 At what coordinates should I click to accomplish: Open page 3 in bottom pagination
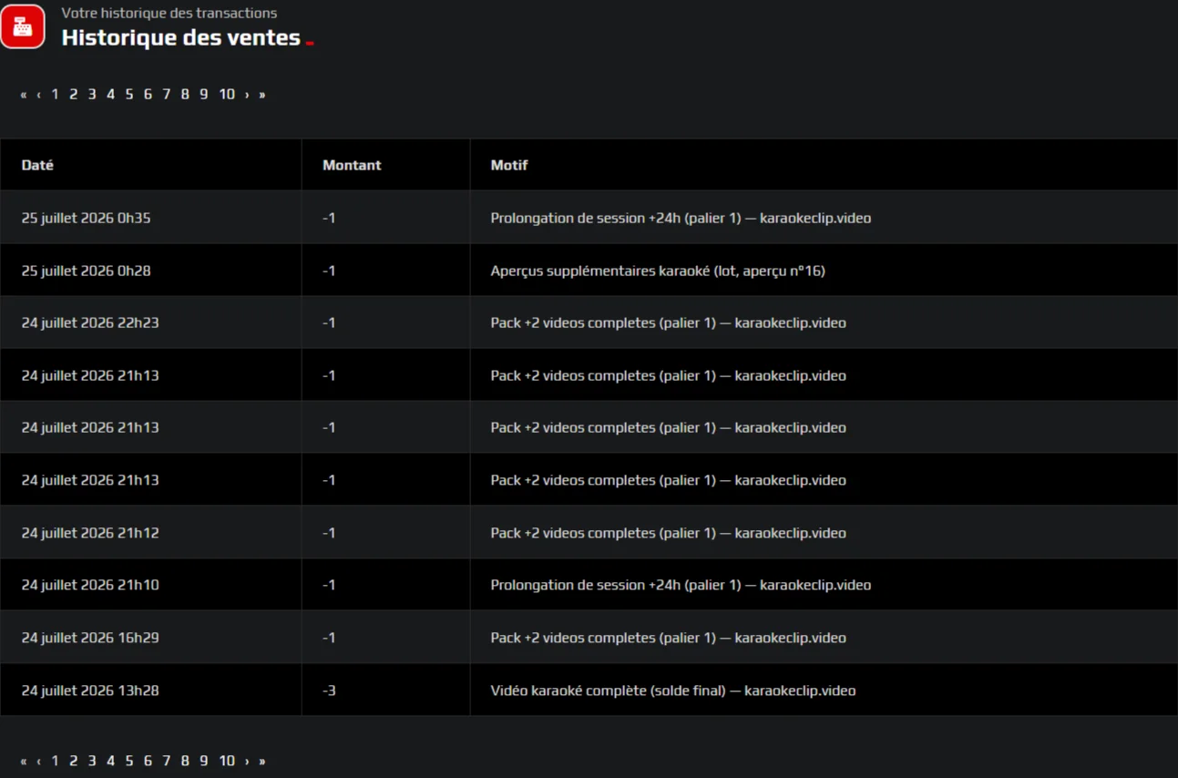(x=92, y=761)
